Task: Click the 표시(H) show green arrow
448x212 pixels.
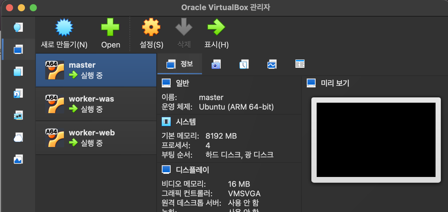Action: pos(216,33)
